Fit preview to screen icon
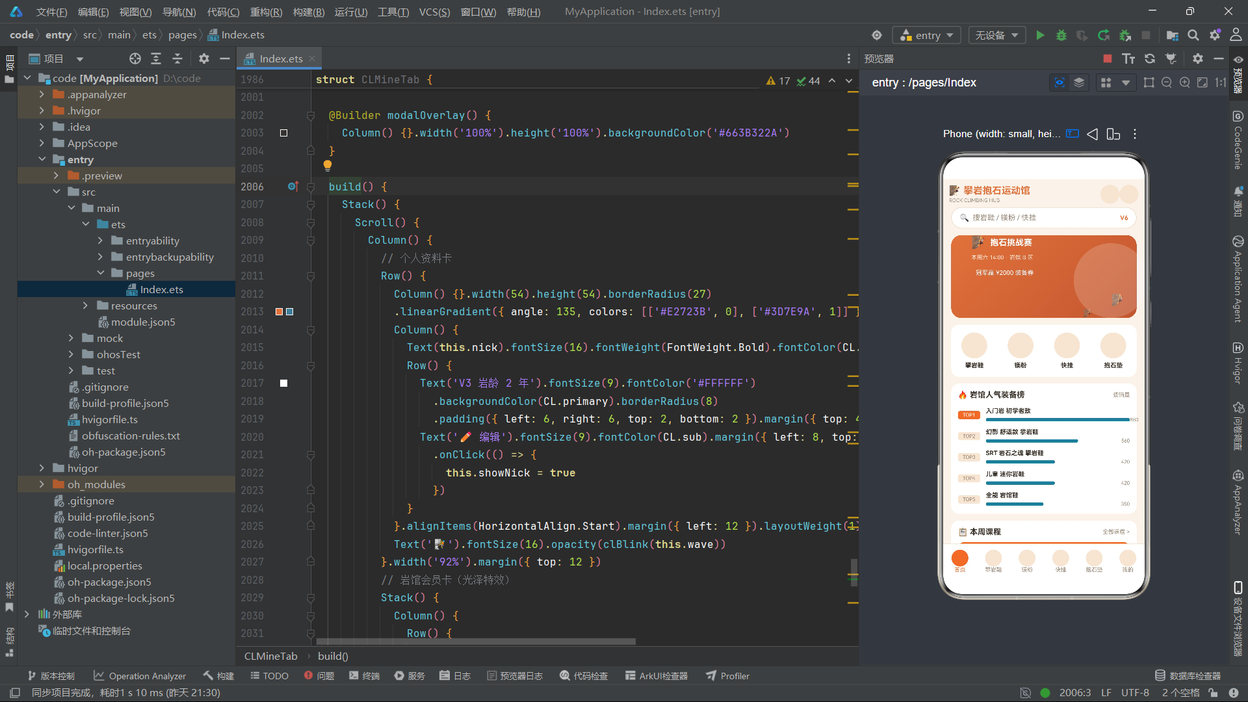1248x702 pixels. coord(1202,83)
